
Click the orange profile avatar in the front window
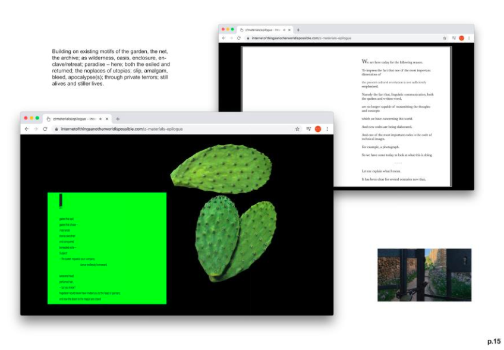pos(318,129)
